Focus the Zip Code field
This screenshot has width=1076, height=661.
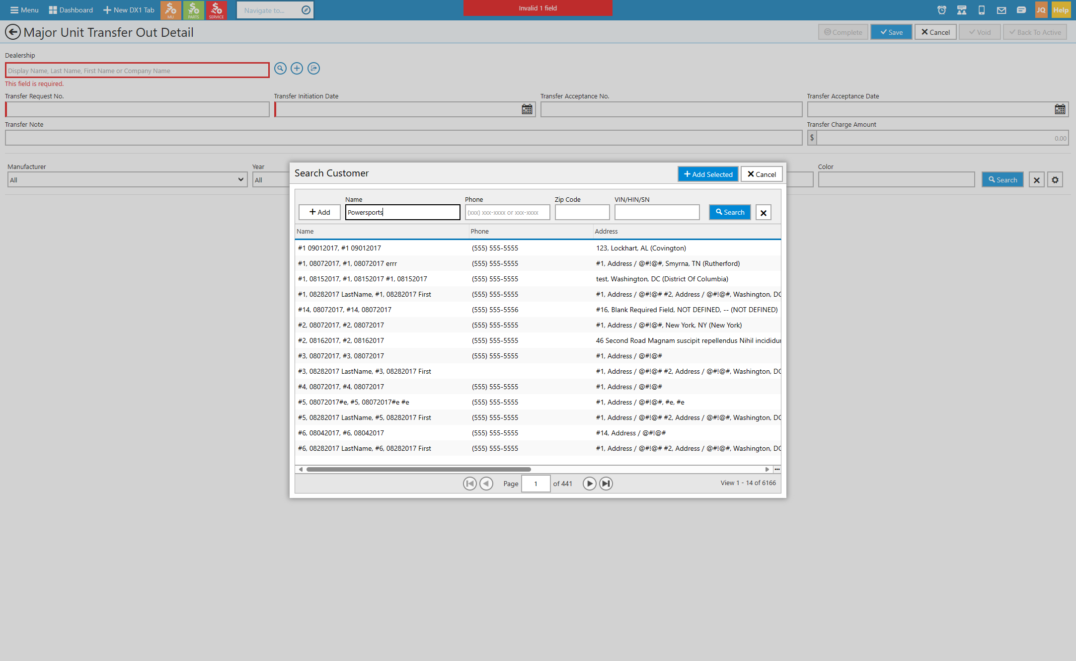[x=582, y=212]
